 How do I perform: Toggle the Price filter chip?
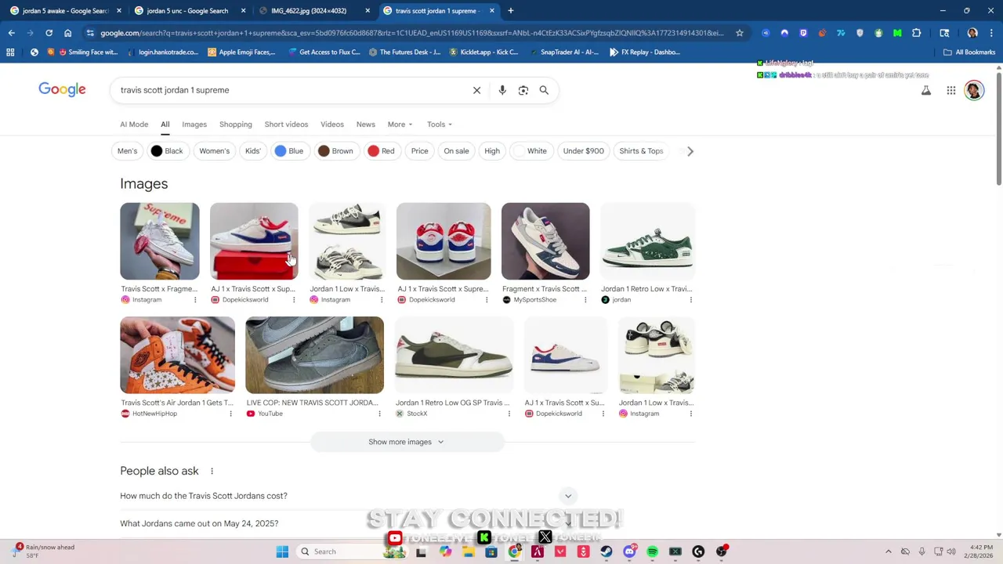click(x=419, y=151)
